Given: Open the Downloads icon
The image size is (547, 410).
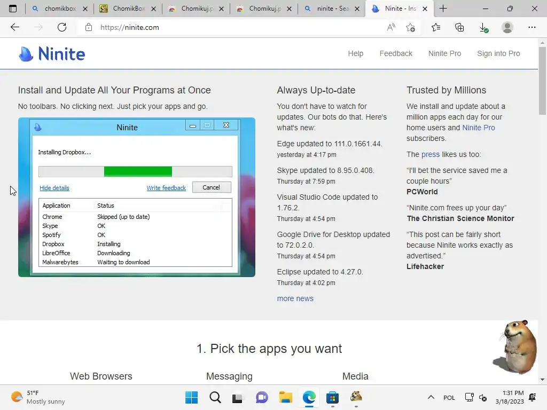Looking at the screenshot, I should [x=483, y=28].
